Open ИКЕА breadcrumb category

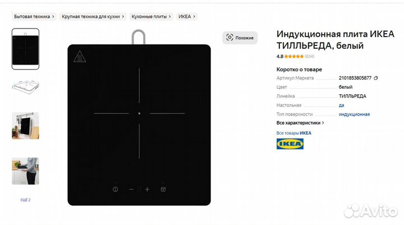click(187, 16)
